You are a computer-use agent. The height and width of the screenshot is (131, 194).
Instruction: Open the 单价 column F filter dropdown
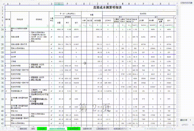[70, 26]
